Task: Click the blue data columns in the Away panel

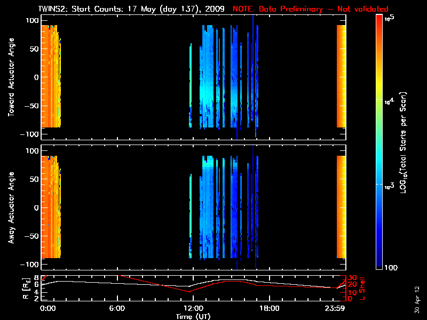Action: [x=224, y=213]
